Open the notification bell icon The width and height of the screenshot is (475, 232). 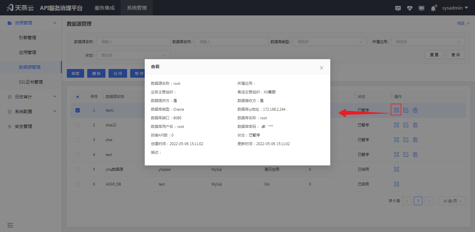(433, 8)
